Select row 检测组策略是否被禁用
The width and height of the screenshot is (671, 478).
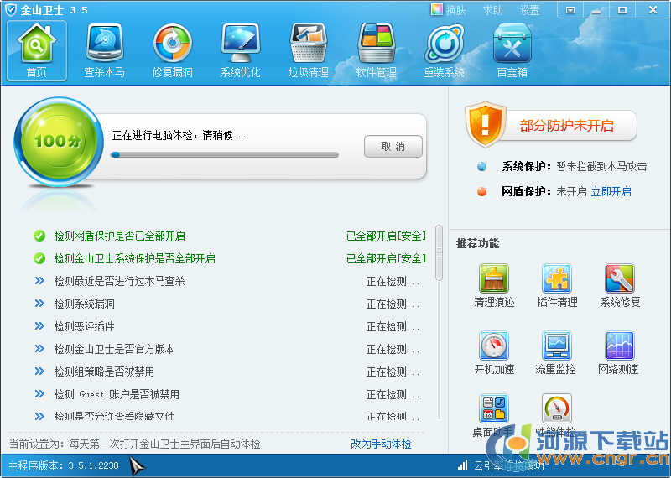point(228,371)
